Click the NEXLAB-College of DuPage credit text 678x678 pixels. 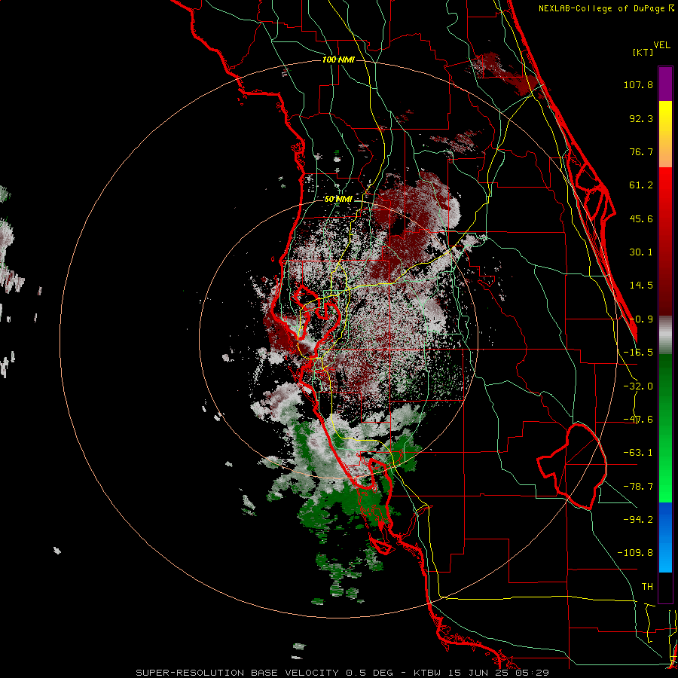tap(606, 8)
